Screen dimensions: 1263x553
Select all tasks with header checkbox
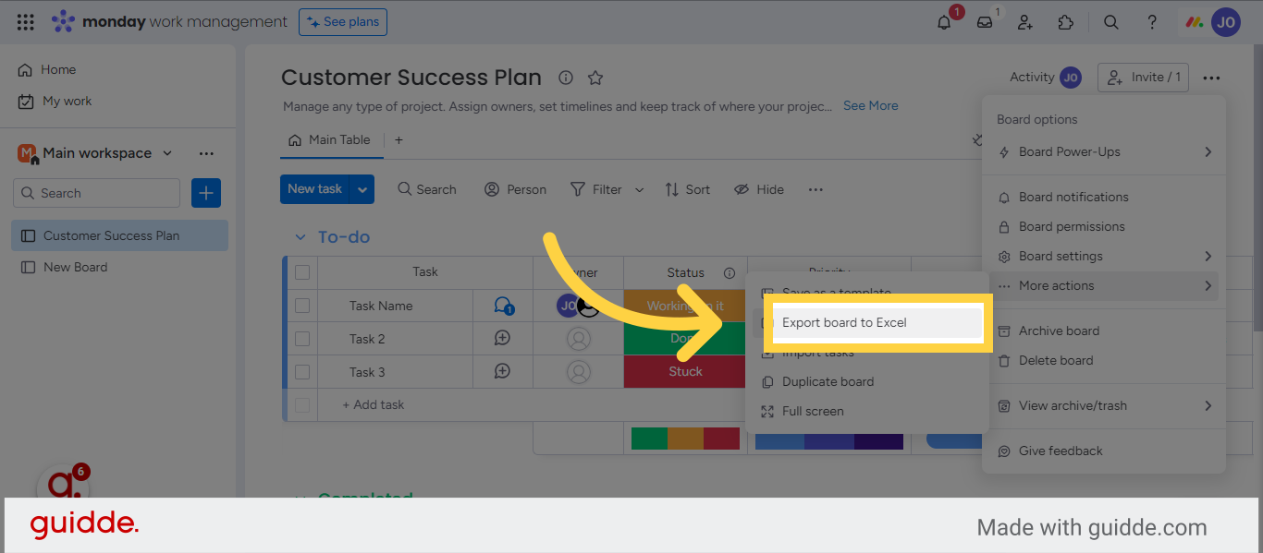point(302,272)
